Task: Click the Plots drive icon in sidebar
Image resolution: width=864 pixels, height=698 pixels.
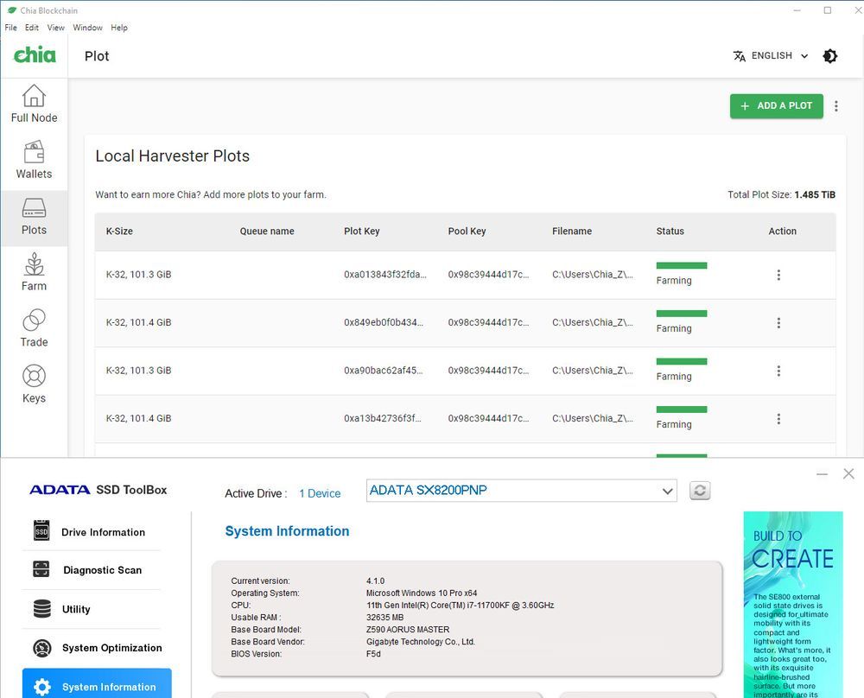Action: click(x=34, y=208)
